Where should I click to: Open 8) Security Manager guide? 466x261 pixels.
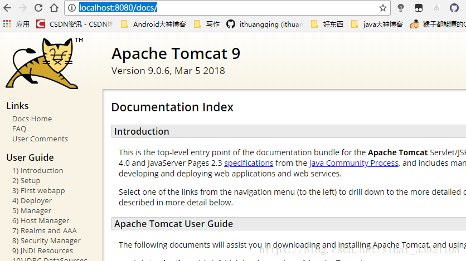pyautogui.click(x=46, y=241)
